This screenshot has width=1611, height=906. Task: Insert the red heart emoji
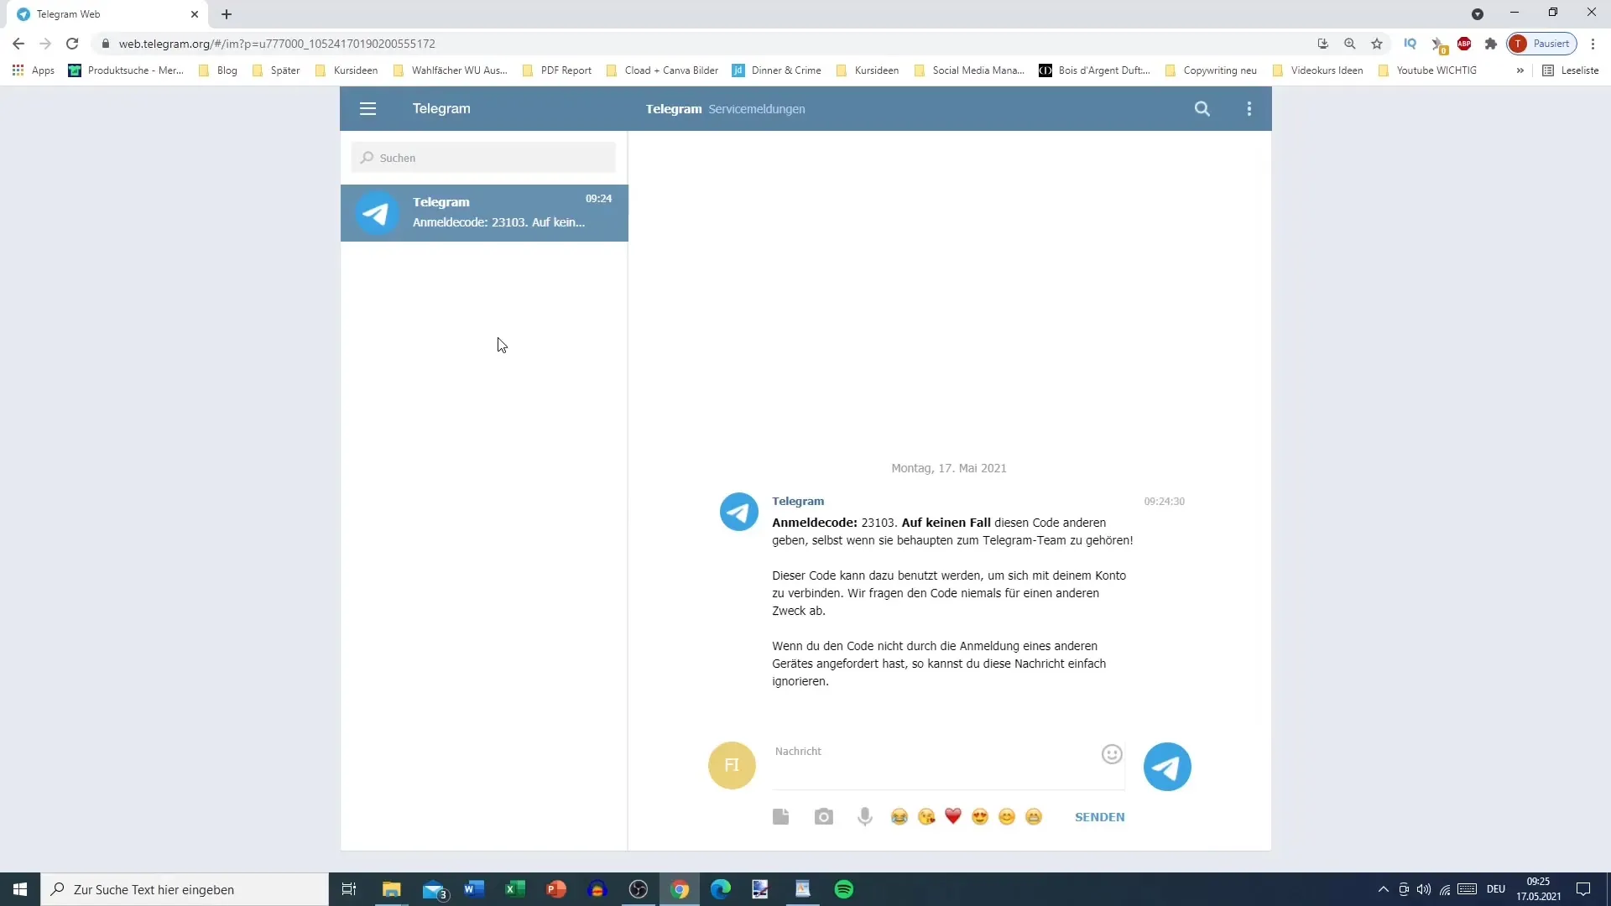[953, 817]
